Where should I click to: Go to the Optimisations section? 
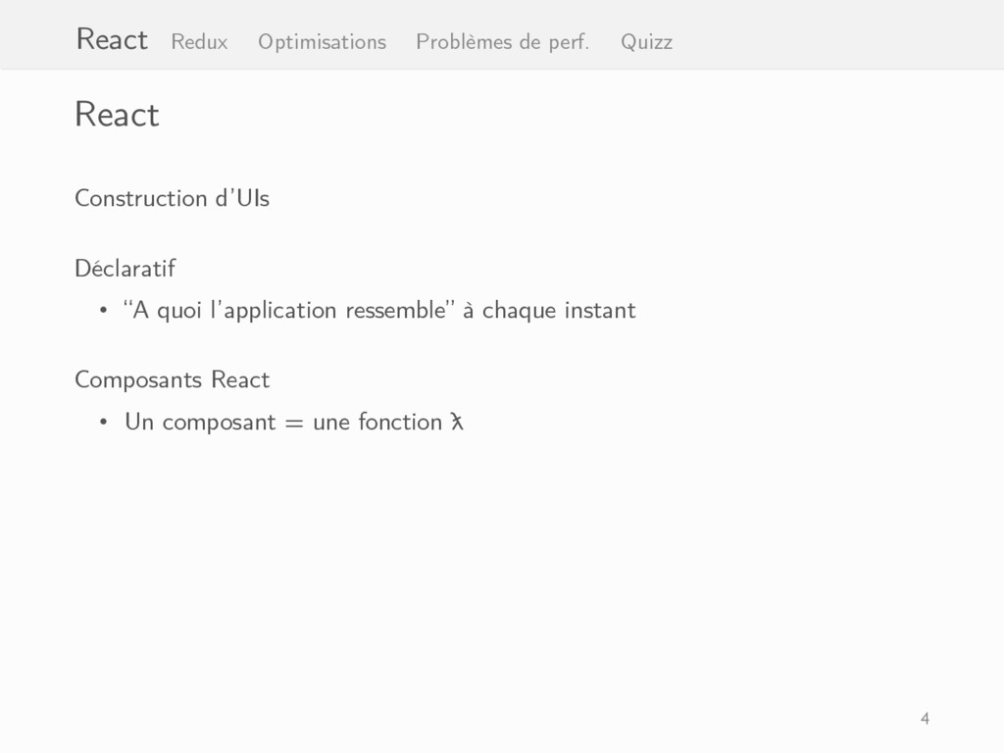click(x=322, y=42)
